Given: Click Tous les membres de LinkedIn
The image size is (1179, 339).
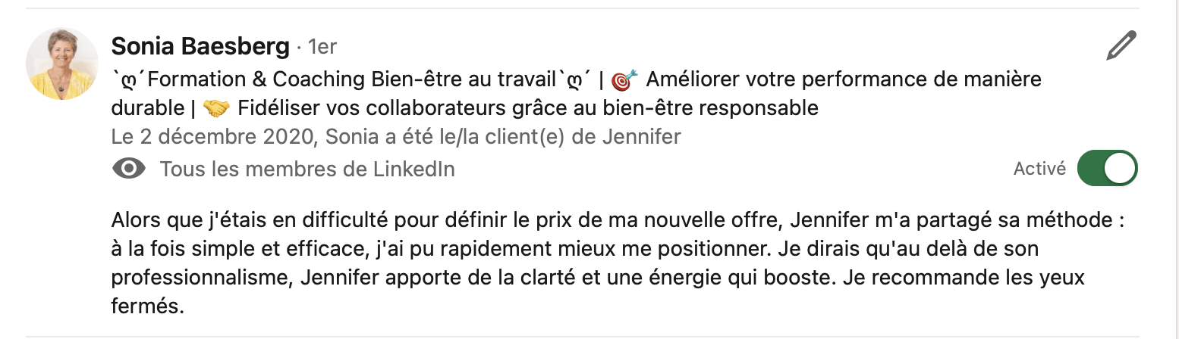Looking at the screenshot, I should pyautogui.click(x=307, y=169).
